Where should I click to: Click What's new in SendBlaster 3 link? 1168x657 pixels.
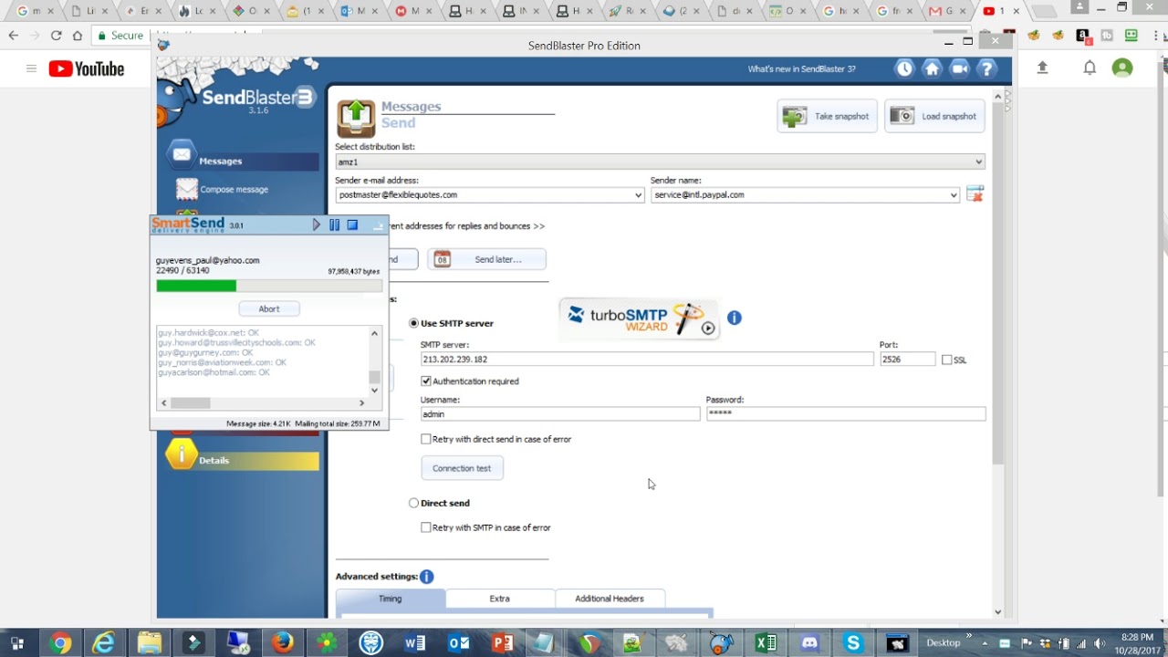802,68
